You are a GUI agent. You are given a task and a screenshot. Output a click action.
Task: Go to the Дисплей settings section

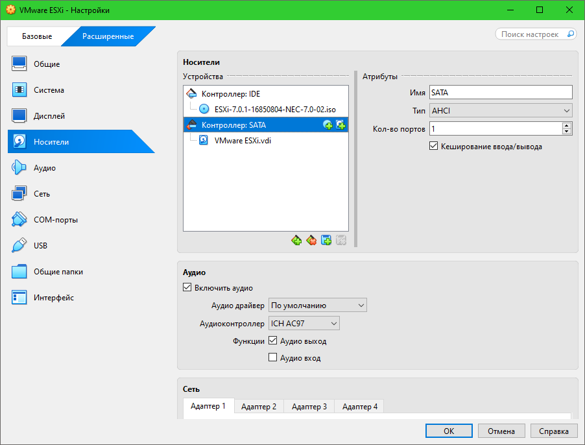pos(49,116)
